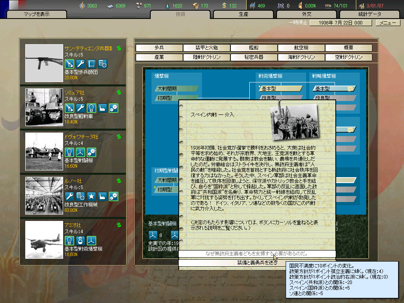Click the Spanish Civil War event photo
The width and height of the screenshot is (404, 303).
click(294, 122)
